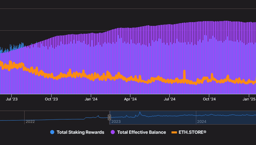This screenshot has width=256, height=145.
Task: Click the 2023 label in the navigator
Action: coord(116,122)
